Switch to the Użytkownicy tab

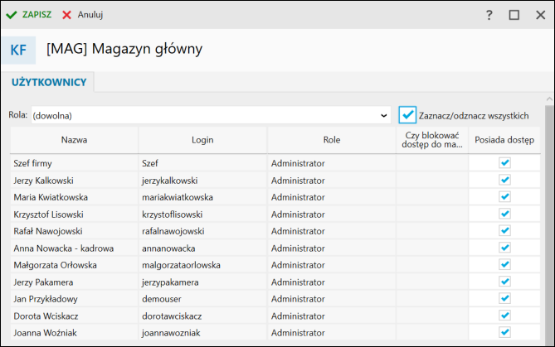click(50, 82)
